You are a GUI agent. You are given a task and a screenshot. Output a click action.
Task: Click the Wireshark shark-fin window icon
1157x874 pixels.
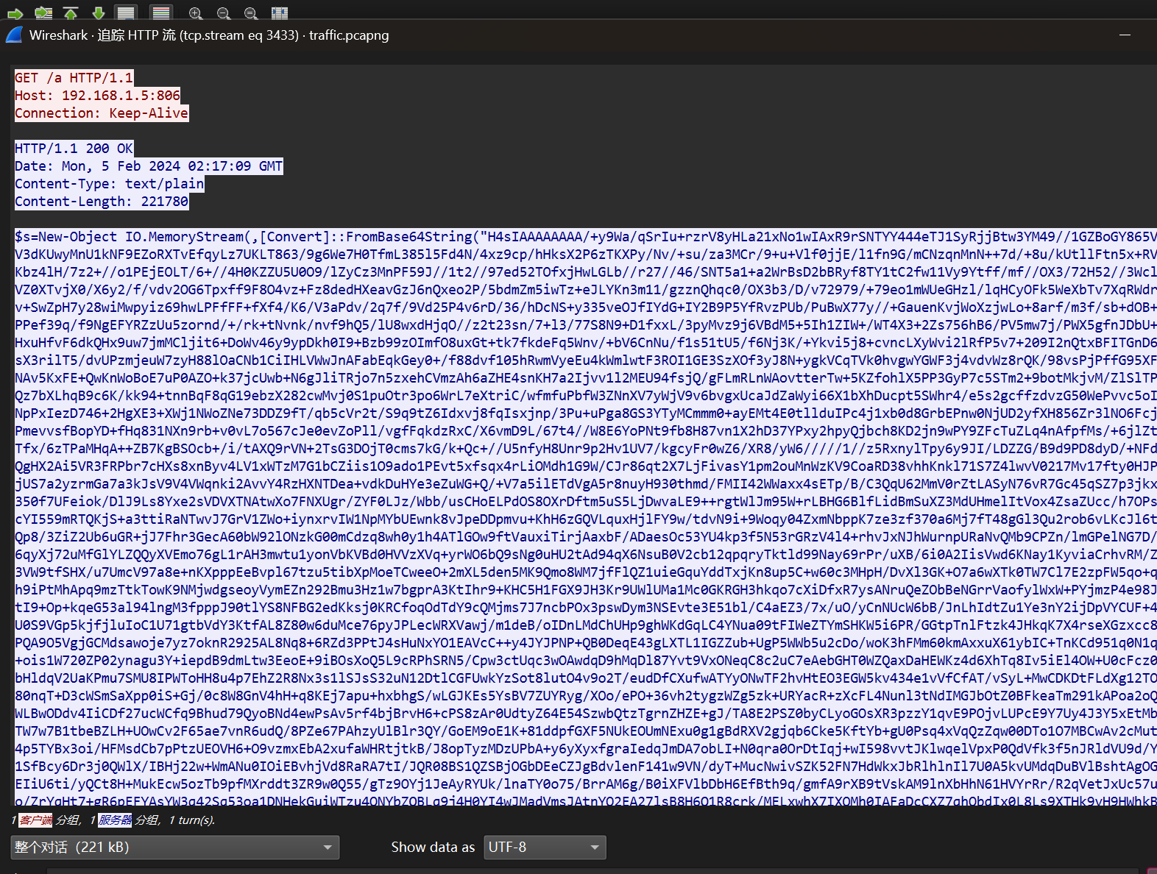14,35
